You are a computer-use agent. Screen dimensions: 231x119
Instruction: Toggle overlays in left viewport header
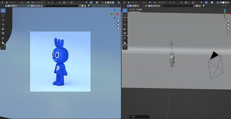pos(97,3)
